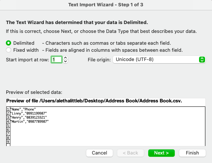Select the Delimited radio button

(x=8, y=43)
